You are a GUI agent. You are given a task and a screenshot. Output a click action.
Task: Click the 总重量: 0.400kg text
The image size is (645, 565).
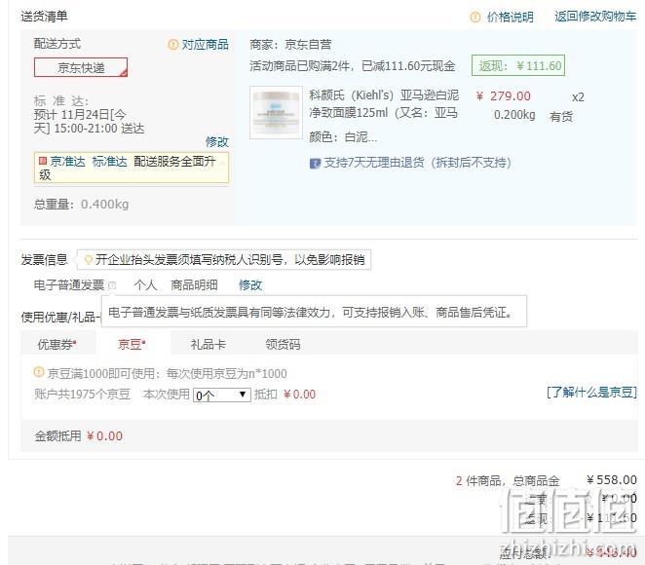tap(82, 204)
